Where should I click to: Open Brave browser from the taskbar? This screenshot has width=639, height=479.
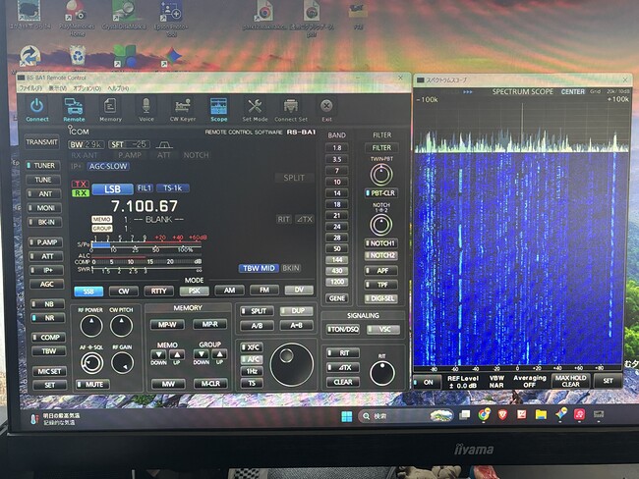(x=502, y=414)
